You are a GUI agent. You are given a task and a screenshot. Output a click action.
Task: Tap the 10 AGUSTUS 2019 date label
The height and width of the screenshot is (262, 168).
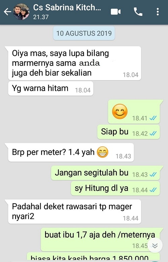[x=84, y=33]
